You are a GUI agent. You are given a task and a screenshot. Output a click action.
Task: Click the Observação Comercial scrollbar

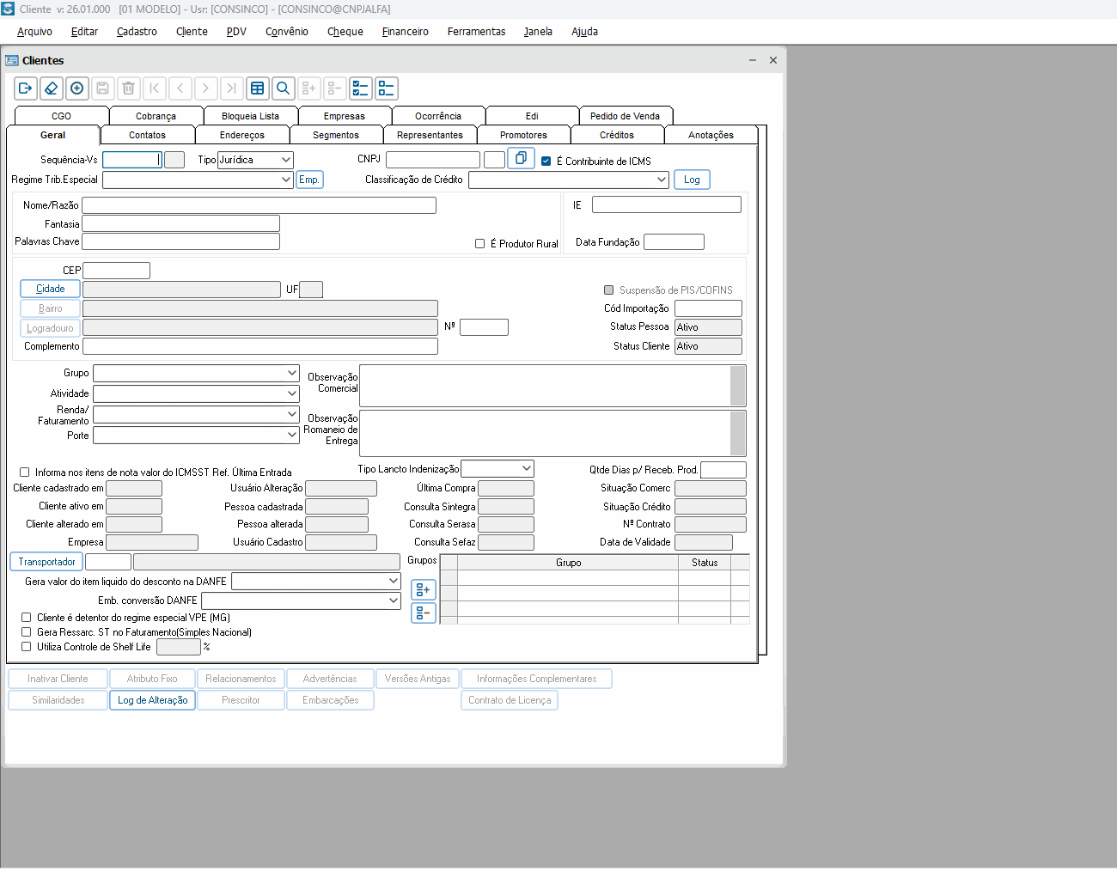(737, 386)
